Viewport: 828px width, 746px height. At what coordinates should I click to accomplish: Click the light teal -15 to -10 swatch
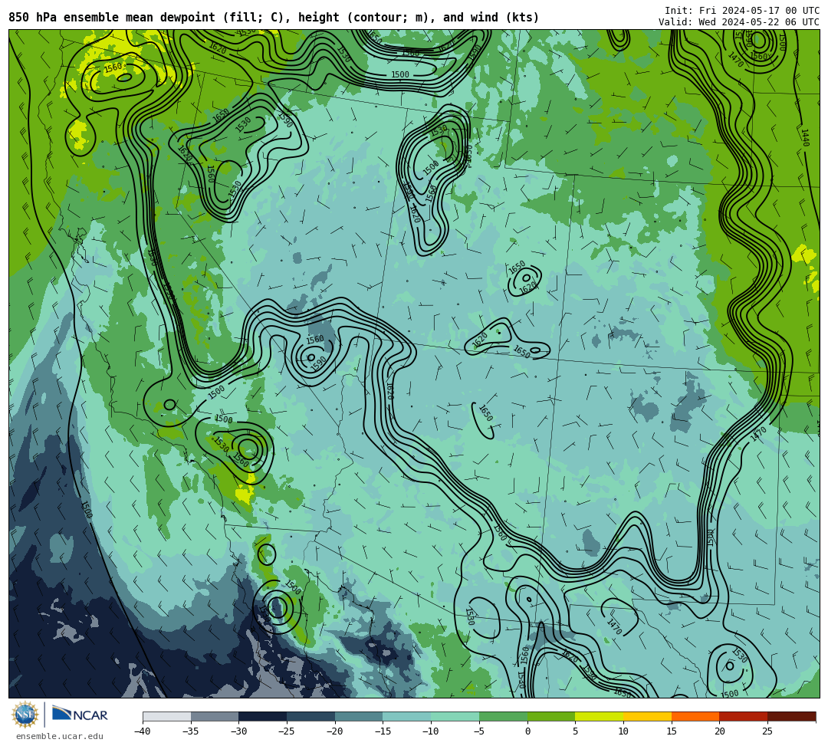[407, 716]
